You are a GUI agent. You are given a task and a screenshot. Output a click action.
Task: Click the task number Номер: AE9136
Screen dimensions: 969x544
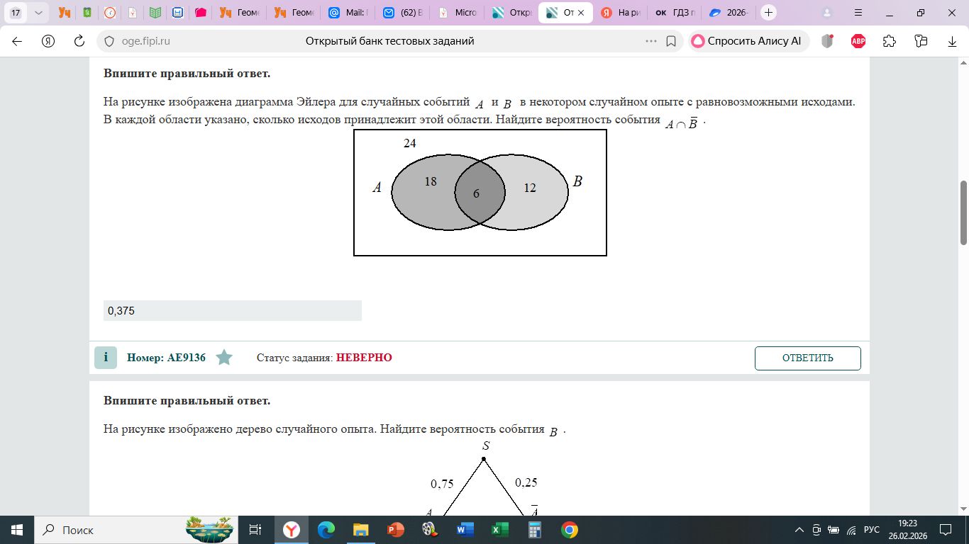pos(166,358)
